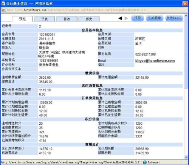
Task: Select the contact name 郭宝华
Action: 44,48
